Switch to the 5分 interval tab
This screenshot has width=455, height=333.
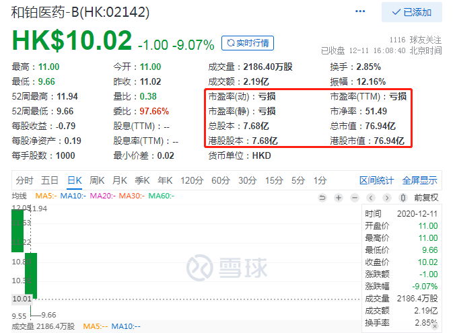point(298,180)
